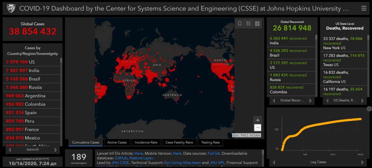Show the map legend list icon

(248, 24)
